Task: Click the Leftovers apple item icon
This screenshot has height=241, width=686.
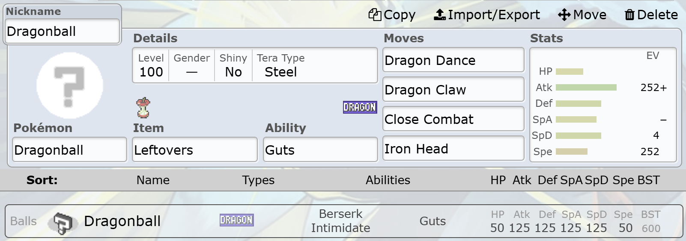Action: (x=143, y=108)
